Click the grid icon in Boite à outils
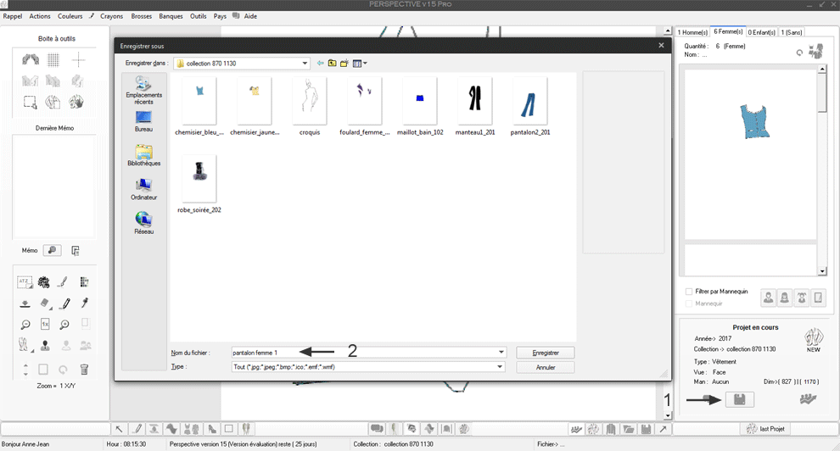This screenshot has width=840, height=451. tap(53, 59)
